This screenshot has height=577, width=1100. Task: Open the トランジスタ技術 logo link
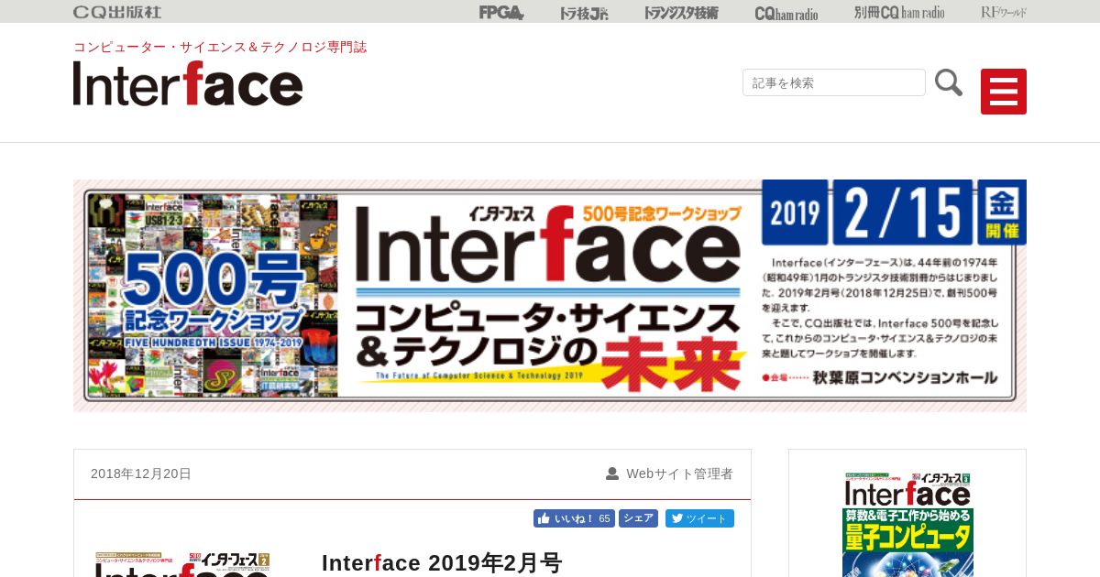pyautogui.click(x=681, y=13)
